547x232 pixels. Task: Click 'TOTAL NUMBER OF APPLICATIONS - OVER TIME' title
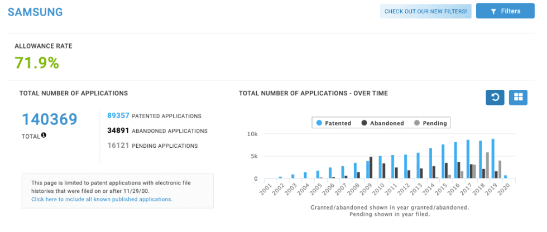point(313,93)
